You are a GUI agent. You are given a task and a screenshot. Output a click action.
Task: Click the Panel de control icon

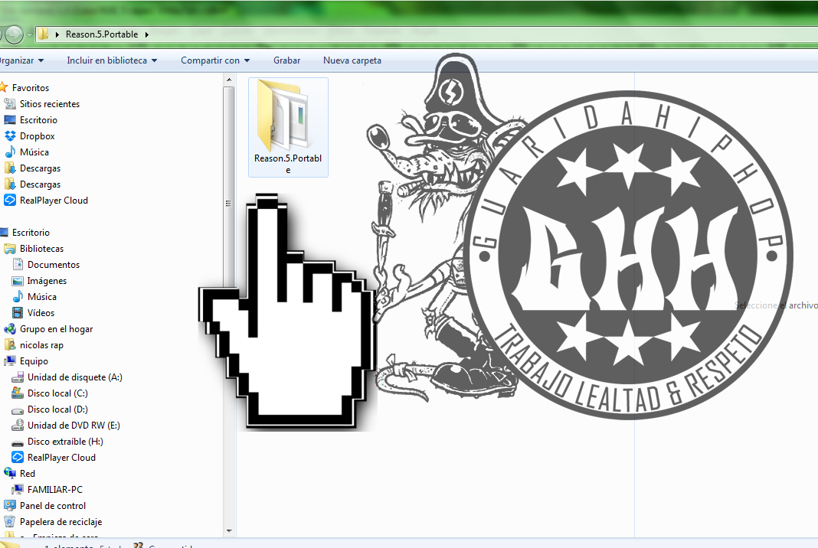pos(9,506)
